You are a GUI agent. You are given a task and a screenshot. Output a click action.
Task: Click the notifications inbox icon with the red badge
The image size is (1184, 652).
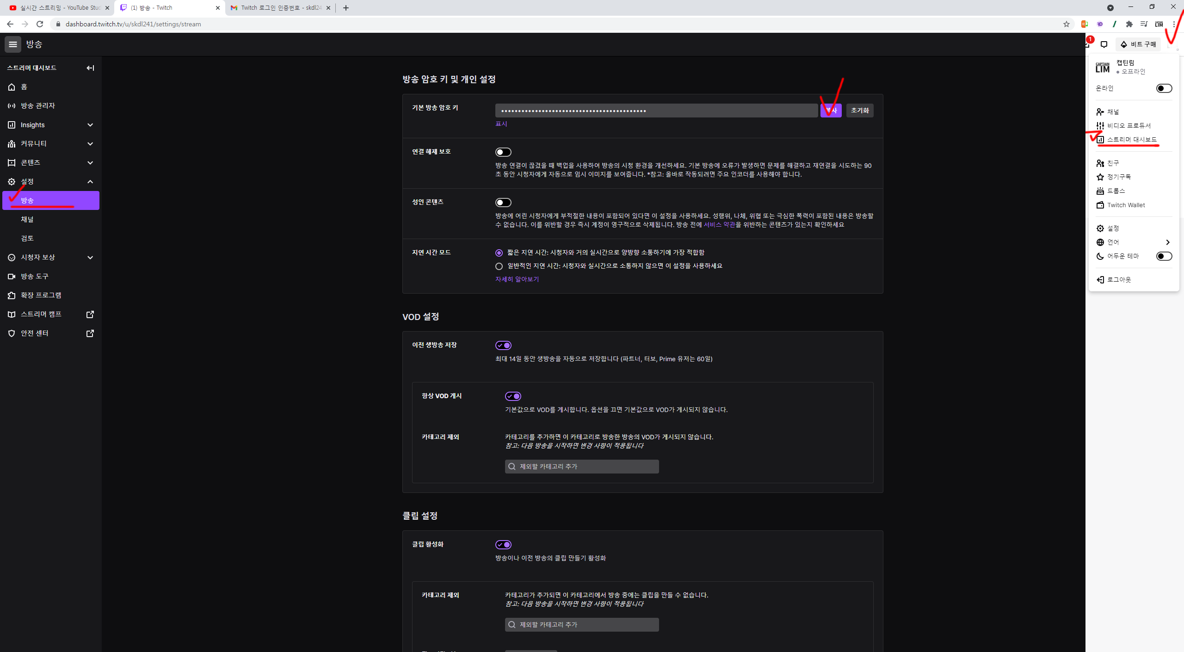coord(1087,44)
